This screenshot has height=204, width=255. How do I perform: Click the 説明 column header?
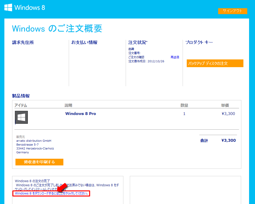point(68,105)
